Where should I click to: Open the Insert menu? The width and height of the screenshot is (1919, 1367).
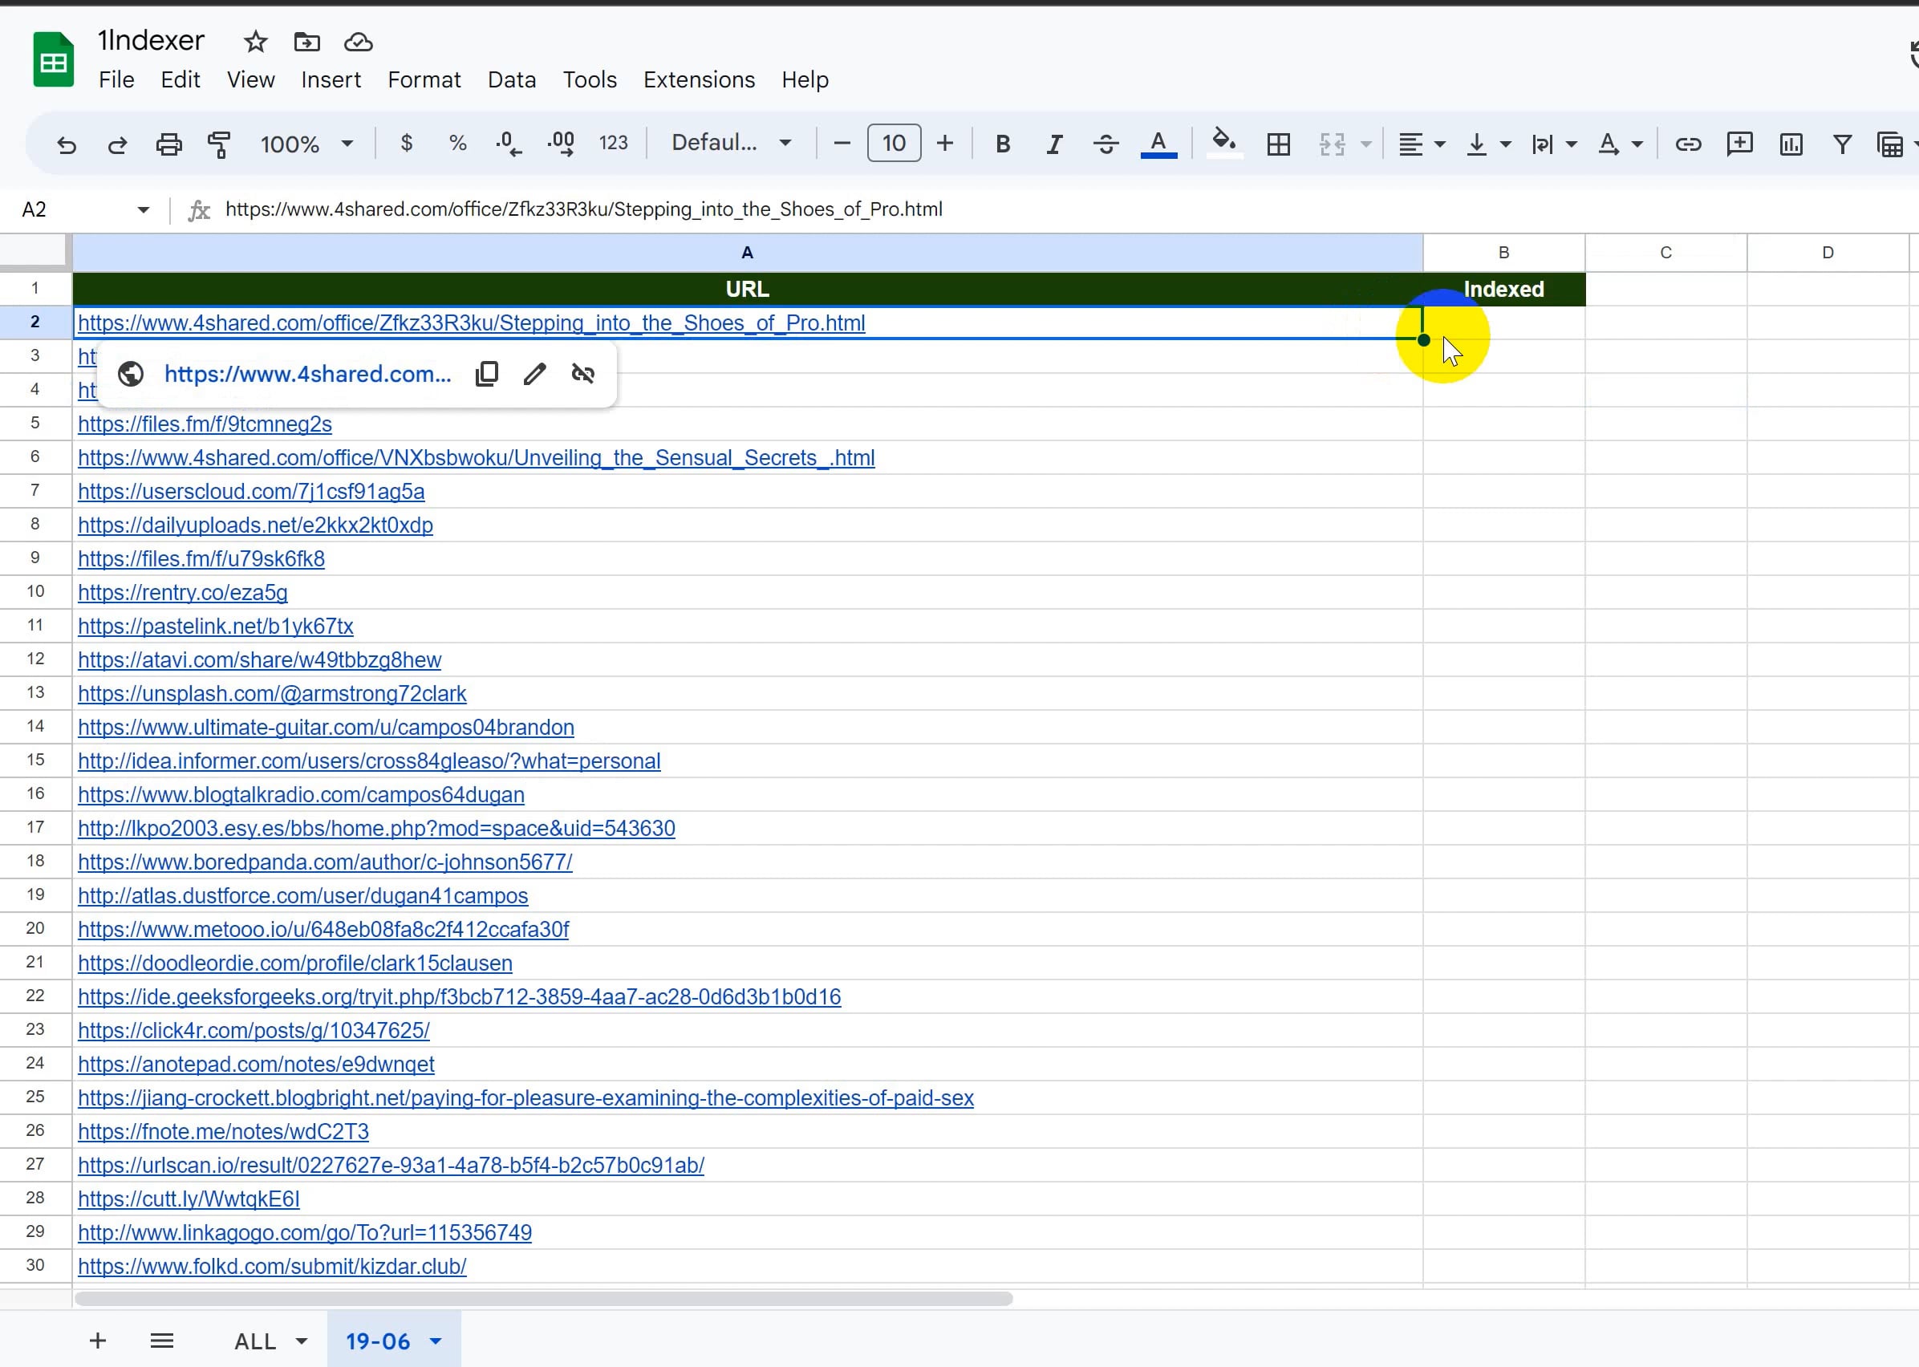tap(331, 80)
